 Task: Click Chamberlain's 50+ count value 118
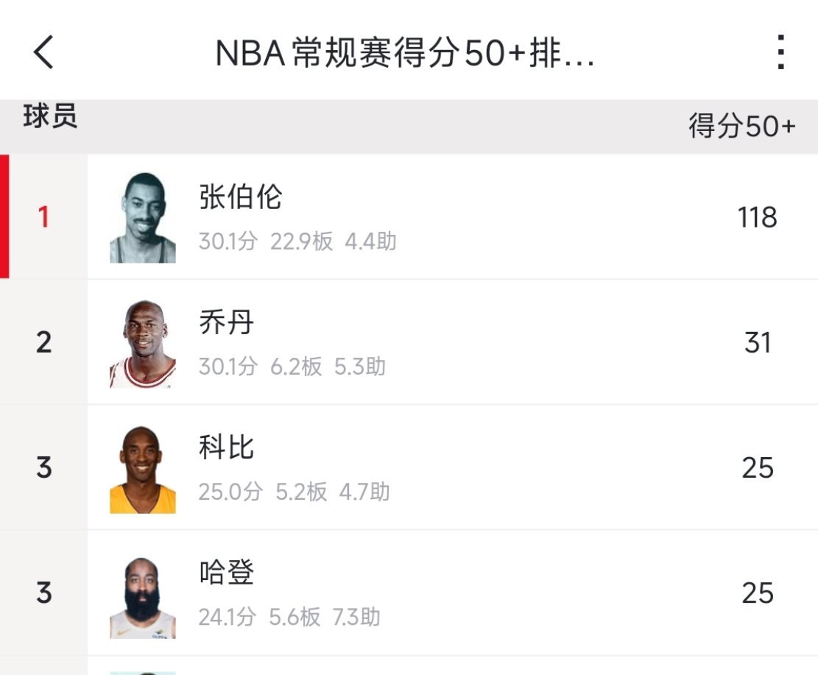coord(759,217)
